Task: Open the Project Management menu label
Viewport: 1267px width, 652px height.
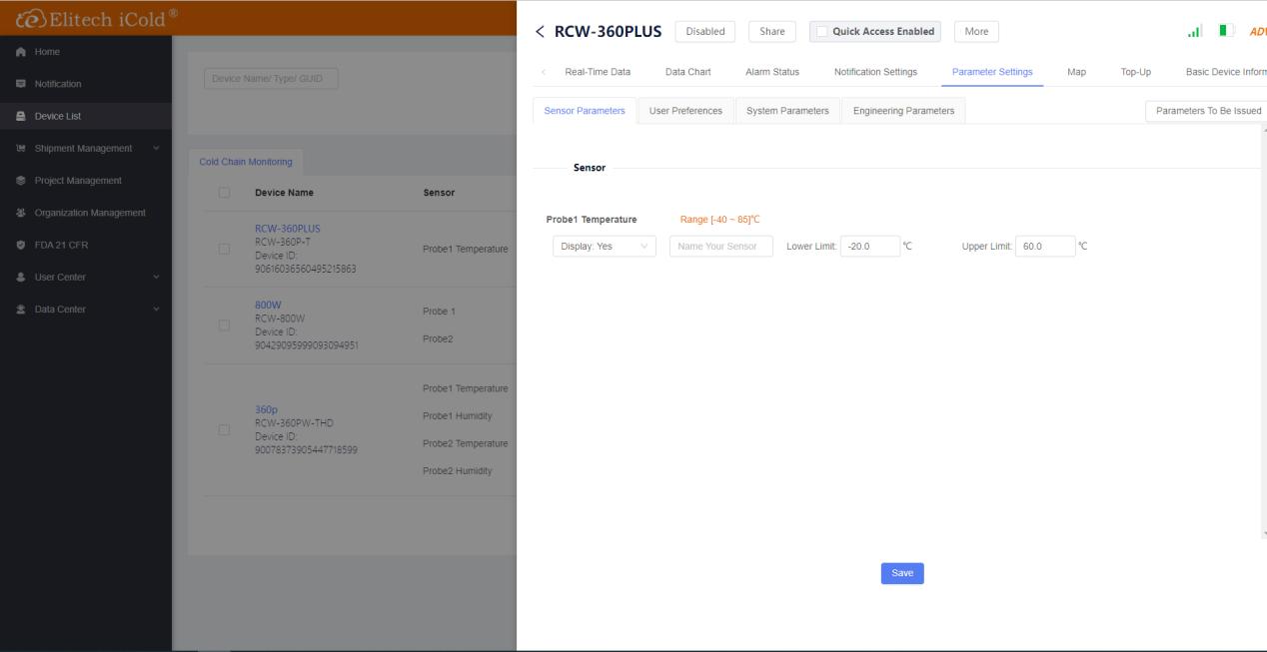Action: tap(78, 180)
